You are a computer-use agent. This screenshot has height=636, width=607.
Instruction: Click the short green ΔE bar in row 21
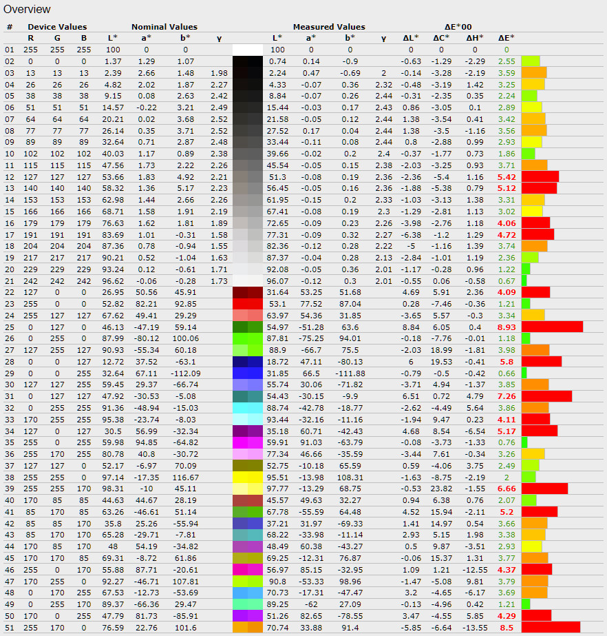[x=524, y=280]
